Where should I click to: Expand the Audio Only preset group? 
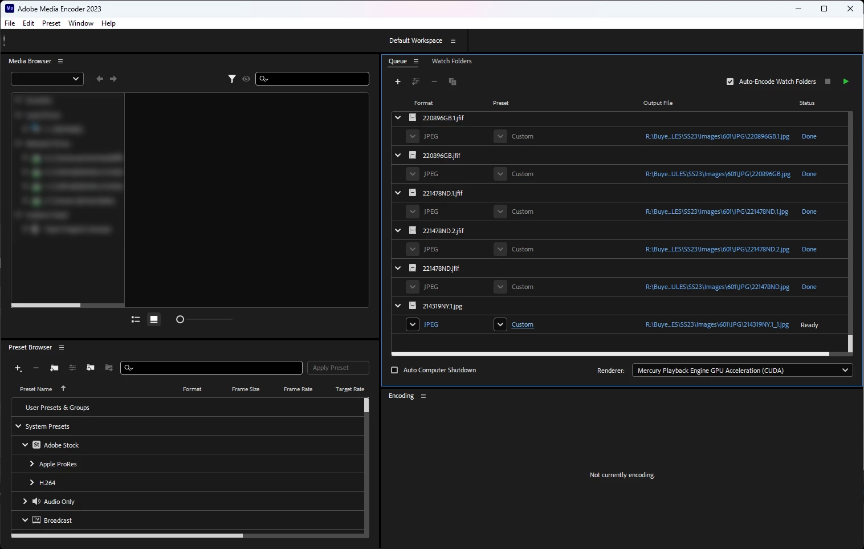25,501
